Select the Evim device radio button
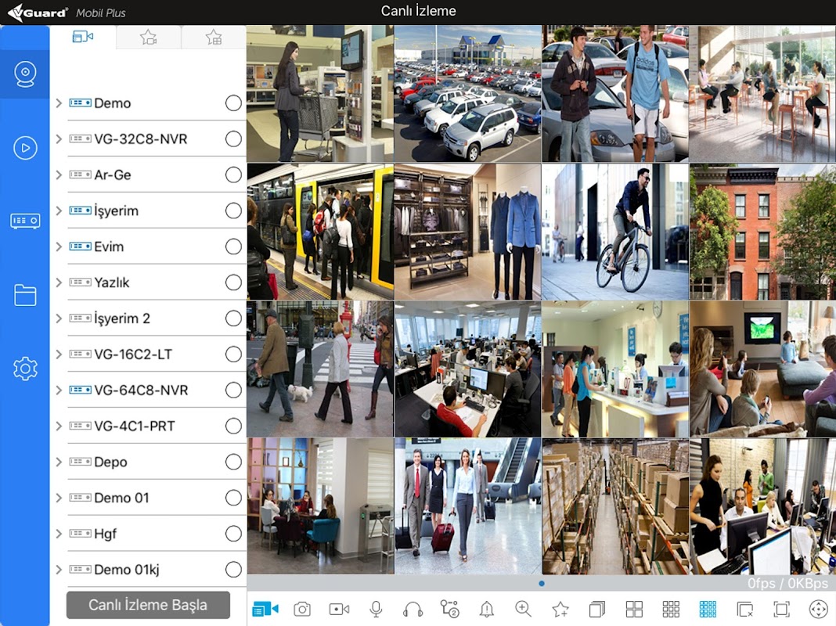This screenshot has height=626, width=836. click(233, 246)
